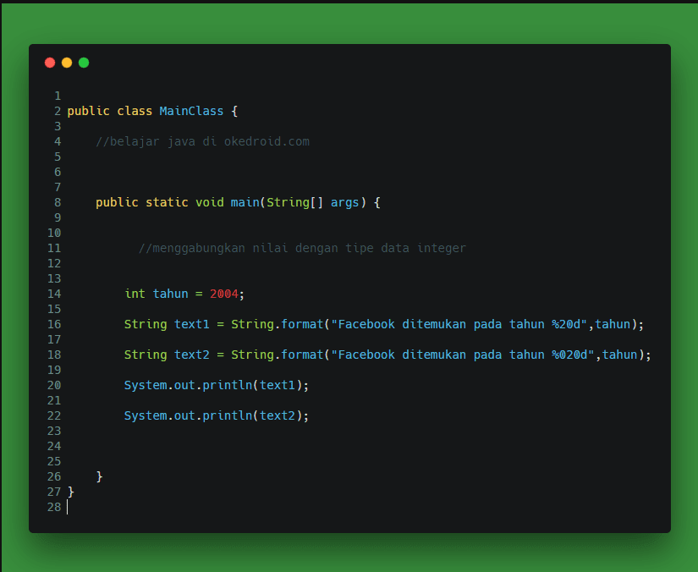
Task: Click the 'void' keyword
Action: point(210,202)
